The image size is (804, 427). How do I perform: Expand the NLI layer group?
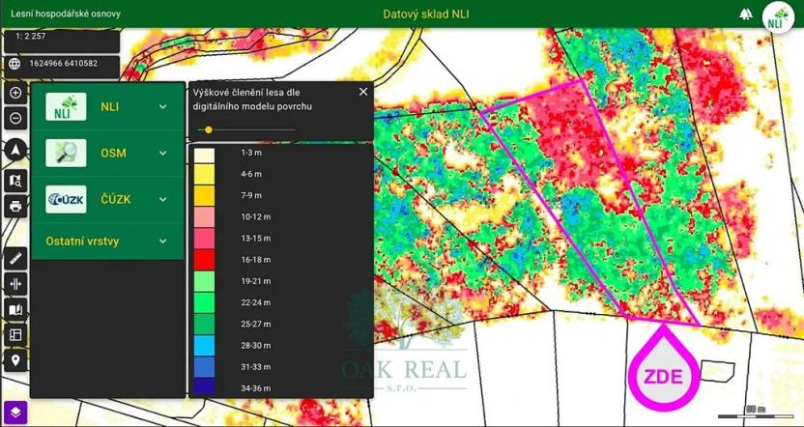tap(162, 107)
